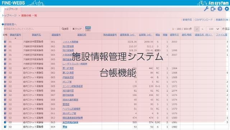Open the 第1計測室 building link

pyautogui.click(x=68, y=68)
